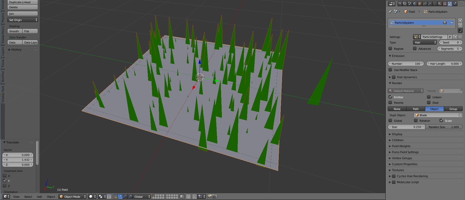Open the Add menu in viewport header

tap(39, 197)
